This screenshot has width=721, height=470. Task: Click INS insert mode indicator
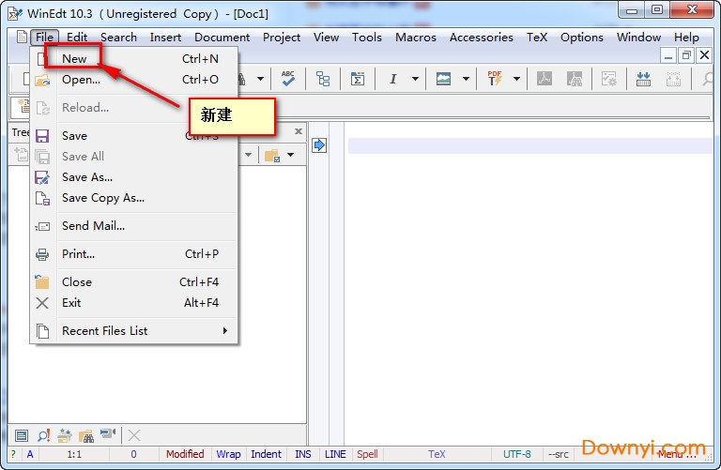pyautogui.click(x=303, y=454)
